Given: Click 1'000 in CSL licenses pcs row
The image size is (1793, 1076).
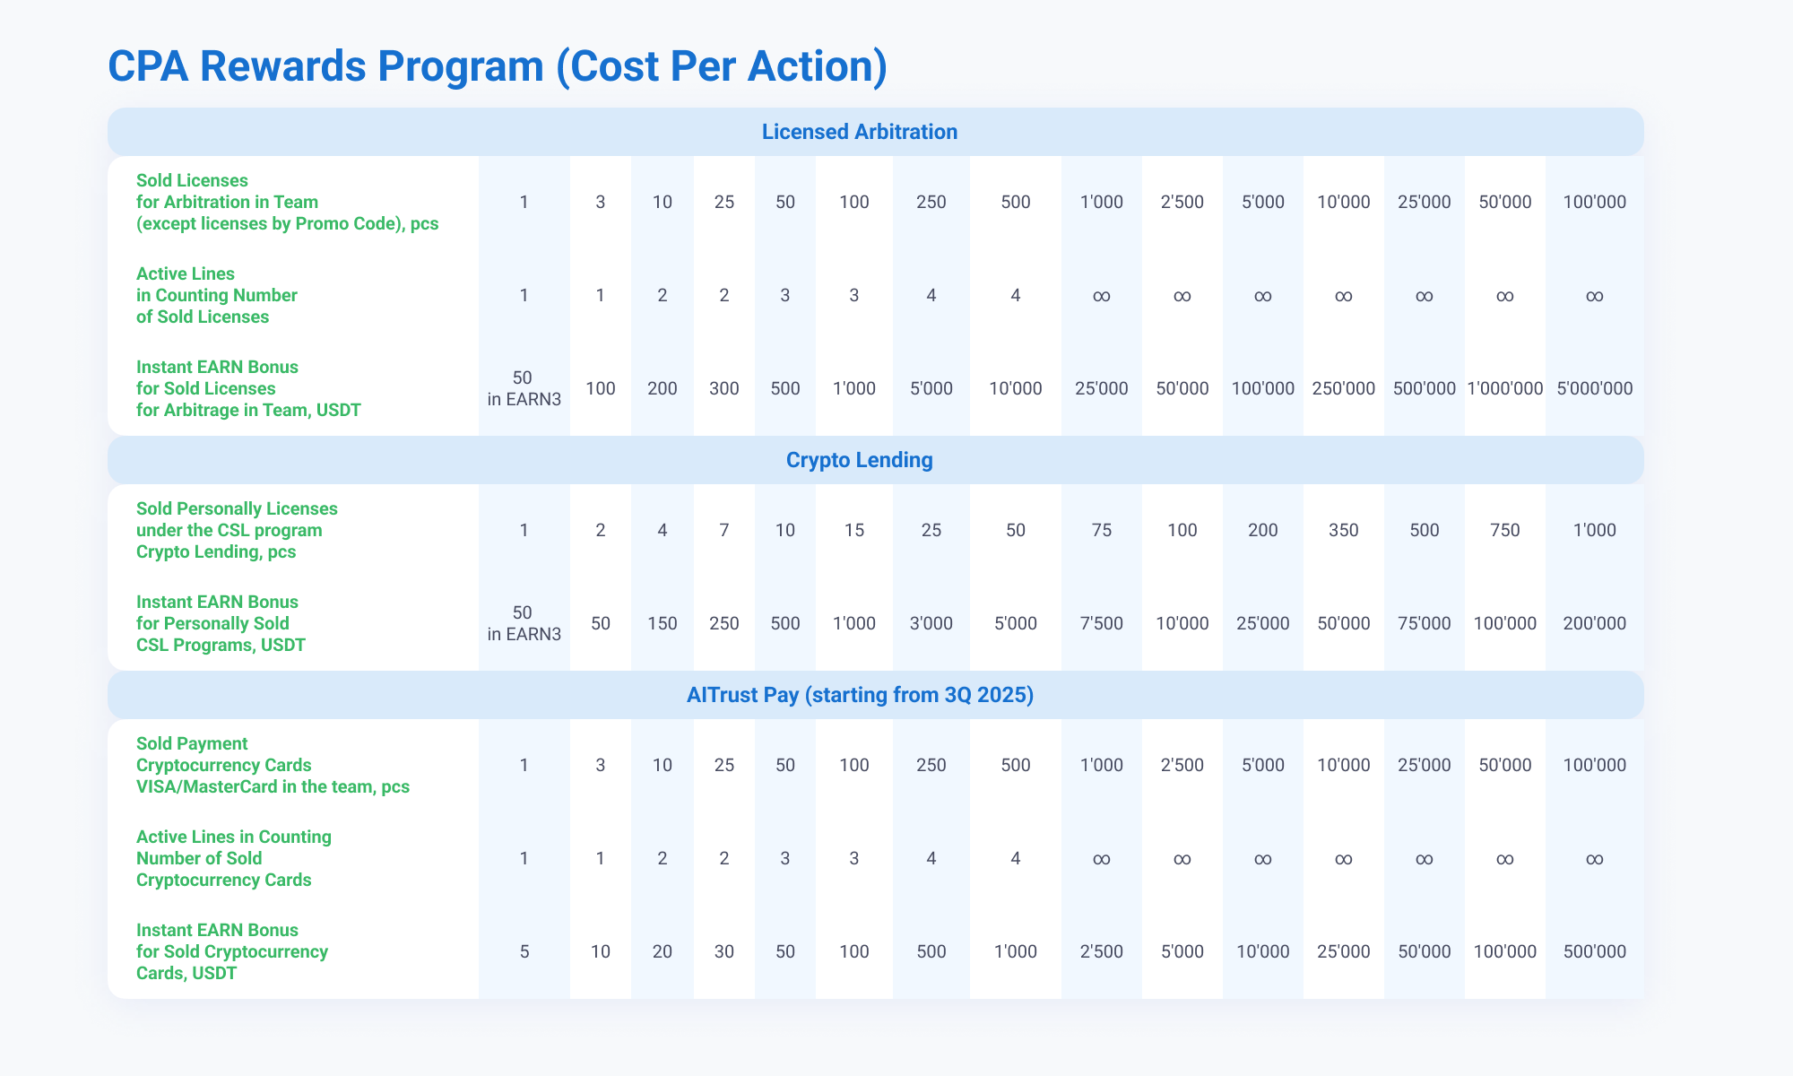Looking at the screenshot, I should 1594,530.
